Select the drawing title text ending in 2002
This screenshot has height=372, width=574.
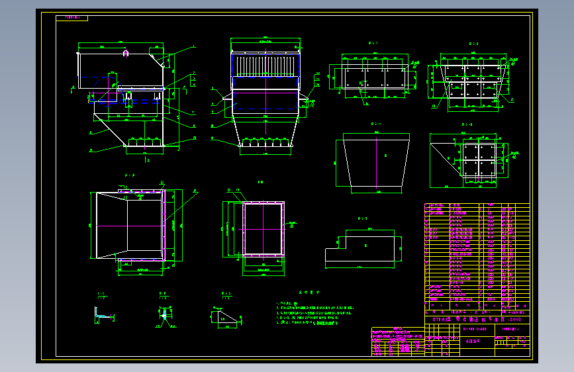pyautogui.click(x=477, y=319)
